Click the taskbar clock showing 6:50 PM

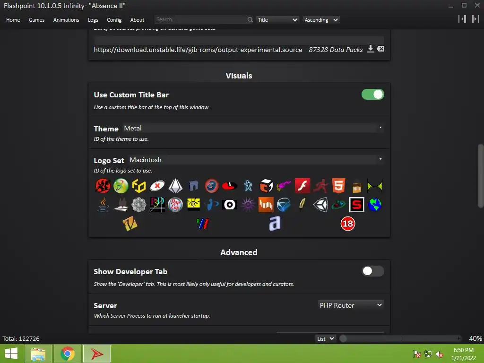(x=463, y=354)
